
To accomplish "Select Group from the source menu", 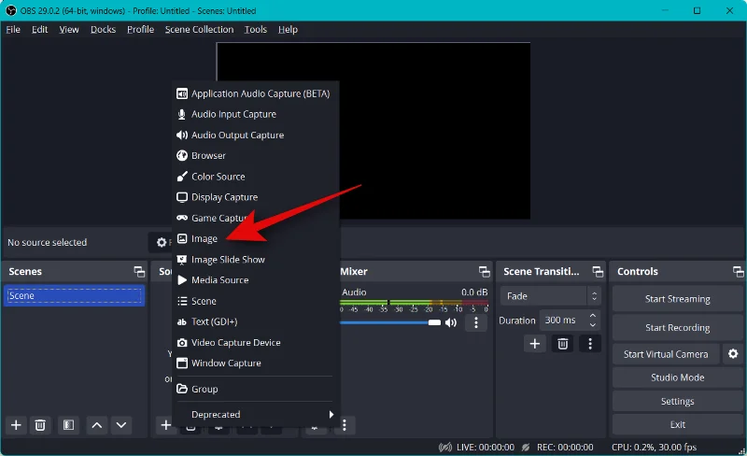I will click(x=255, y=389).
